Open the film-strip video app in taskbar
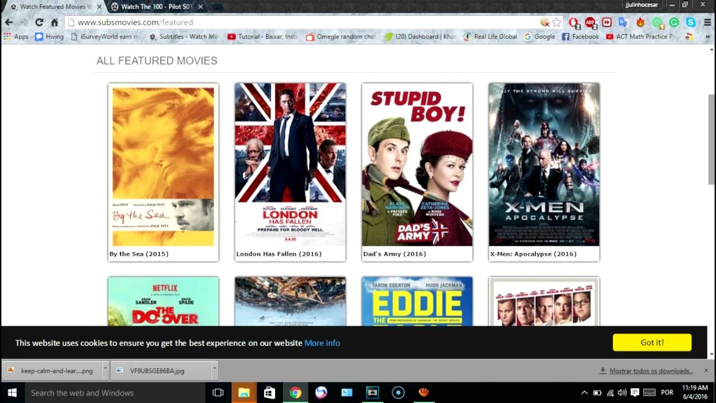The image size is (716, 403). [373, 393]
